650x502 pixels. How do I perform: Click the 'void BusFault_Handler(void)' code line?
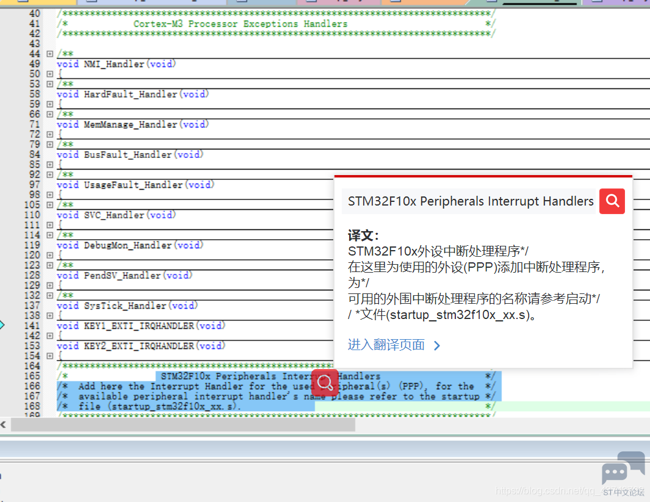click(130, 155)
